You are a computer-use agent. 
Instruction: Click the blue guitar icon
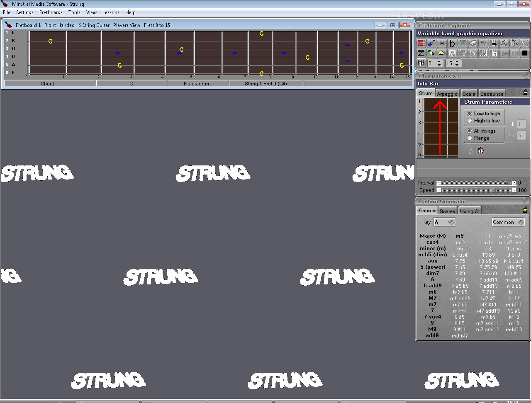pyautogui.click(x=431, y=43)
